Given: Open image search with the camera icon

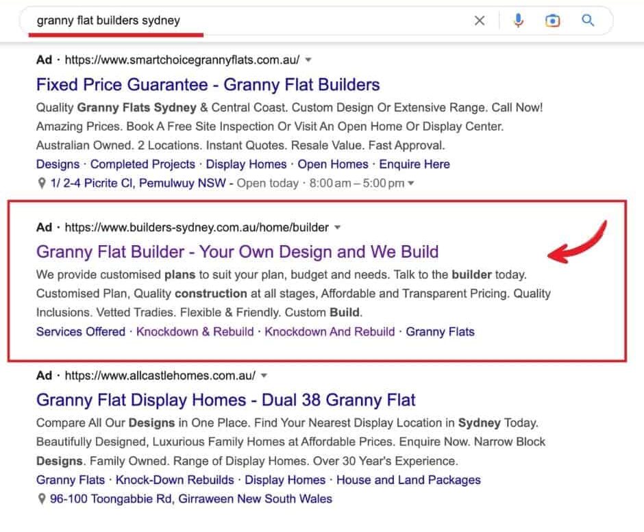Looking at the screenshot, I should 552,21.
